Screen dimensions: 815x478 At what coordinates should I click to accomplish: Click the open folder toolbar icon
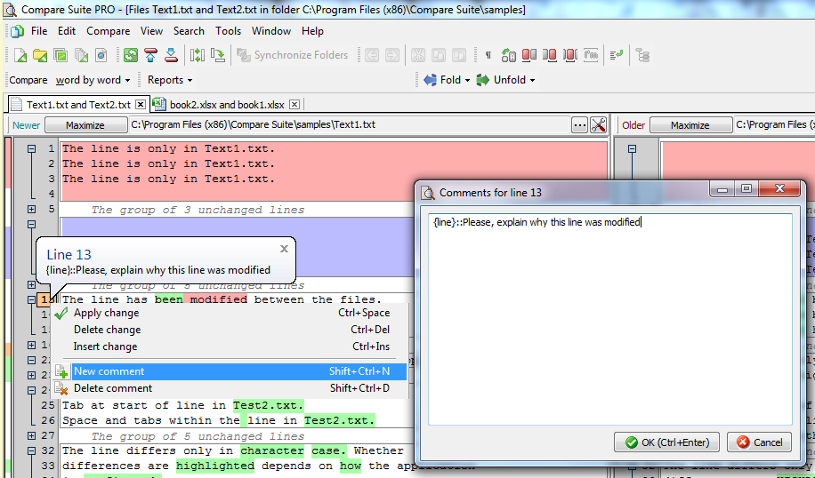[40, 55]
